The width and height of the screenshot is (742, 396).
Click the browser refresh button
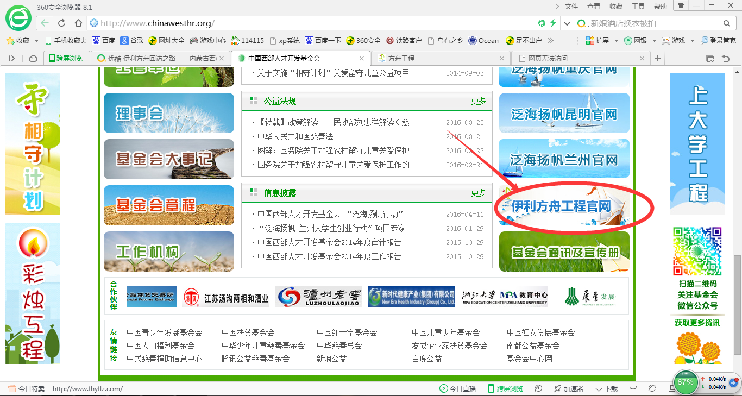point(61,23)
